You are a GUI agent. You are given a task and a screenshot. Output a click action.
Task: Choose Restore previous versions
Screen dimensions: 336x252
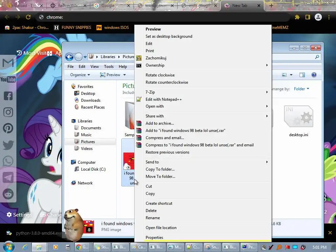pos(167,152)
